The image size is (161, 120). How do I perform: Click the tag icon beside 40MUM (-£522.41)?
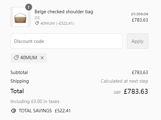[37, 23]
